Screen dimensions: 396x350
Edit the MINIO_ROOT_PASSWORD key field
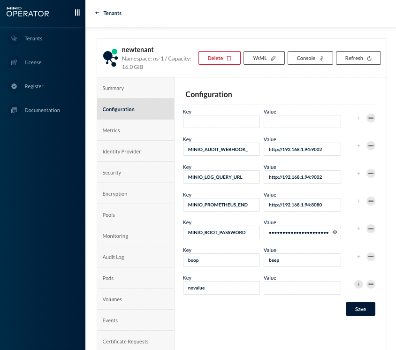point(221,232)
